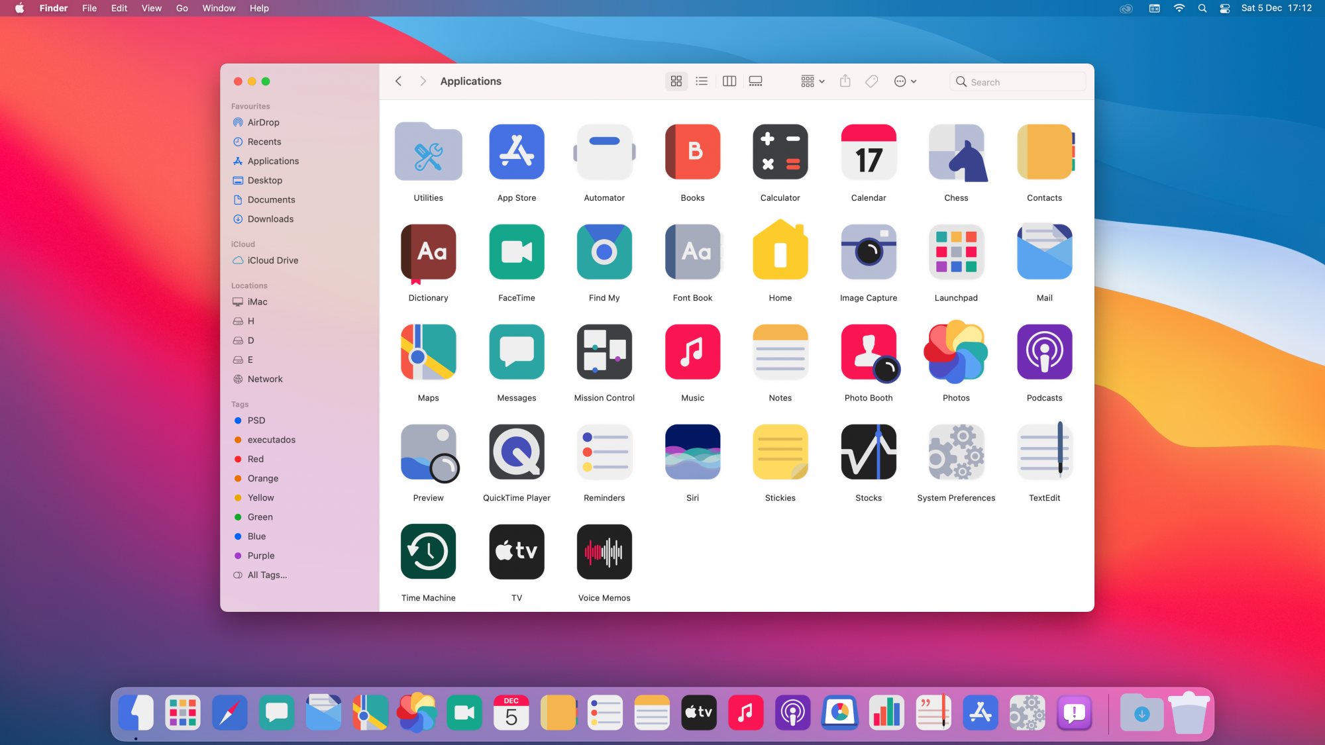Launch Photo Booth from Applications
Screen dimensions: 1325x745
tap(869, 352)
